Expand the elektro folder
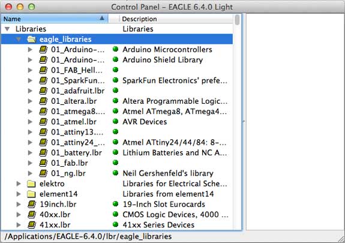The image size is (345, 243). 19,184
